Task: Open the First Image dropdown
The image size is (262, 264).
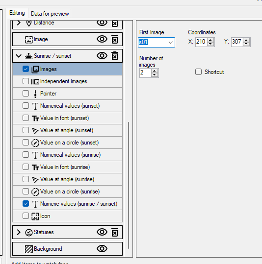Action: [x=171, y=43]
